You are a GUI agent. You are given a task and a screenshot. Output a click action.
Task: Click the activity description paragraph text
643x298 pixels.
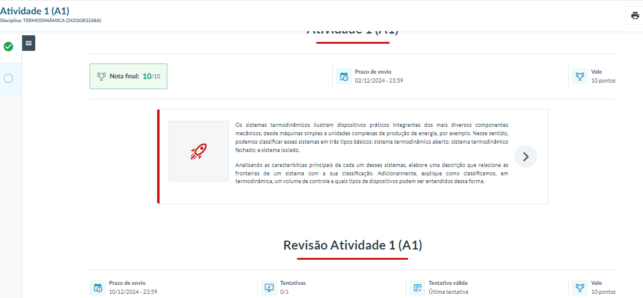371,138
